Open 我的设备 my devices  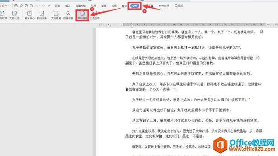tap(42, 15)
